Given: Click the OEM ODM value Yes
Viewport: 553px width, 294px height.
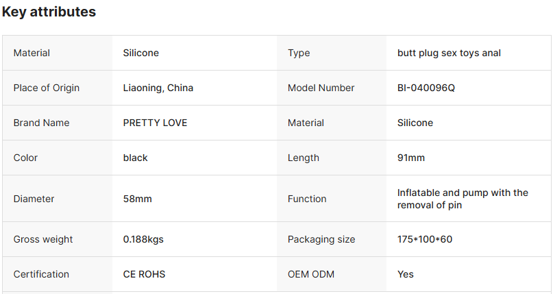Looking at the screenshot, I should 405,274.
